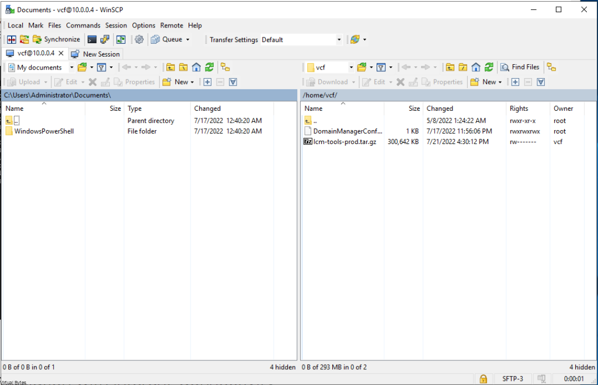Close the vcf@10.0.0.4 session tab

coord(61,53)
